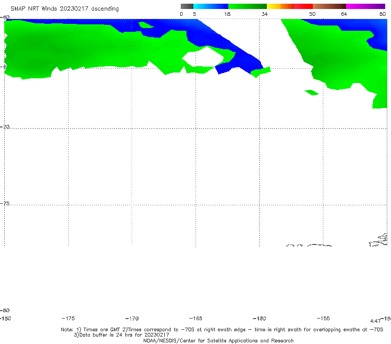This screenshot has width=391, height=344.
Task: Click the -165 longitude axis label
Action: 196,319
